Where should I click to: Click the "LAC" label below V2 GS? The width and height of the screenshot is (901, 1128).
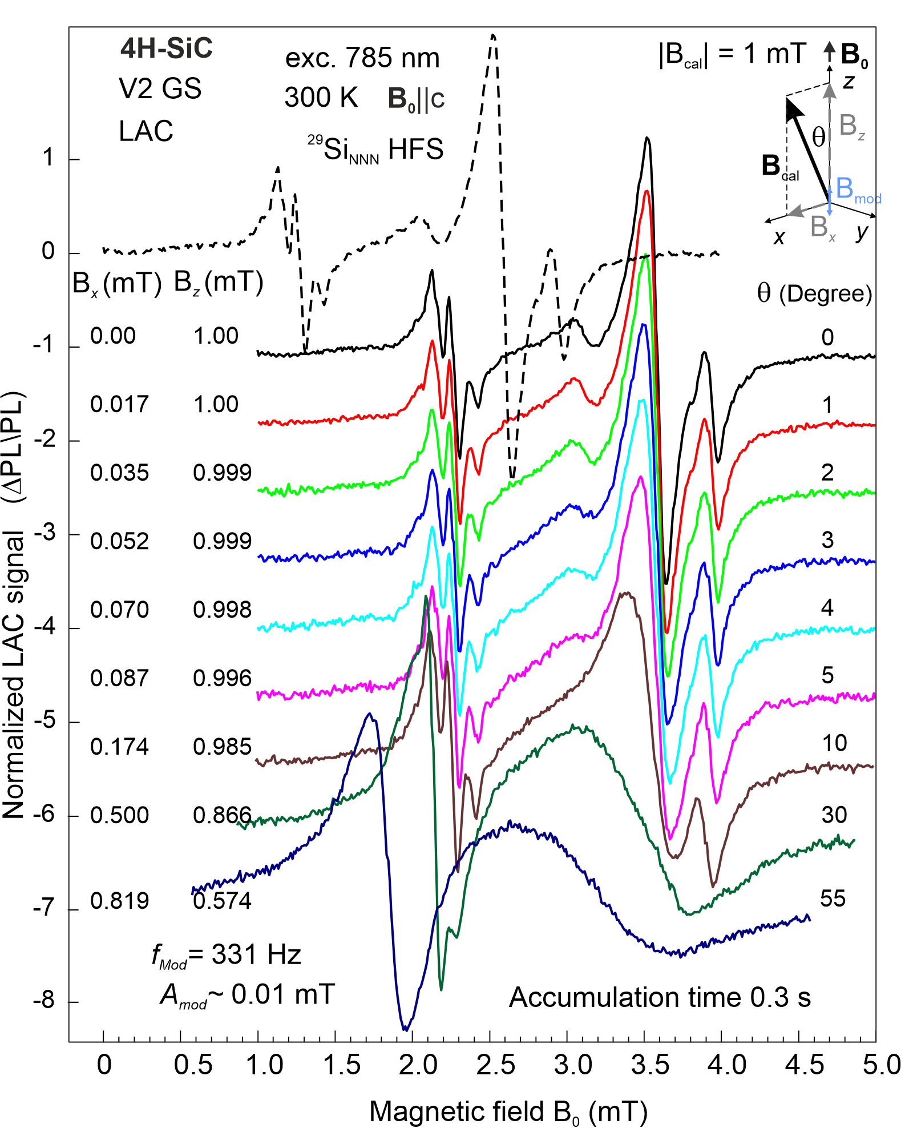(x=146, y=131)
